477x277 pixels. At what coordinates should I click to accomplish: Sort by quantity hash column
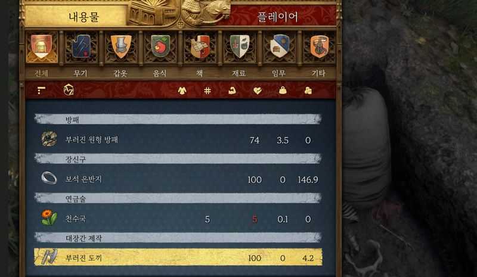pyautogui.click(x=207, y=91)
